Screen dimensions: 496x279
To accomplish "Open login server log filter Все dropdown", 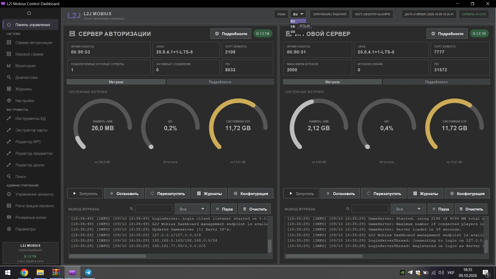I will coord(192,209).
